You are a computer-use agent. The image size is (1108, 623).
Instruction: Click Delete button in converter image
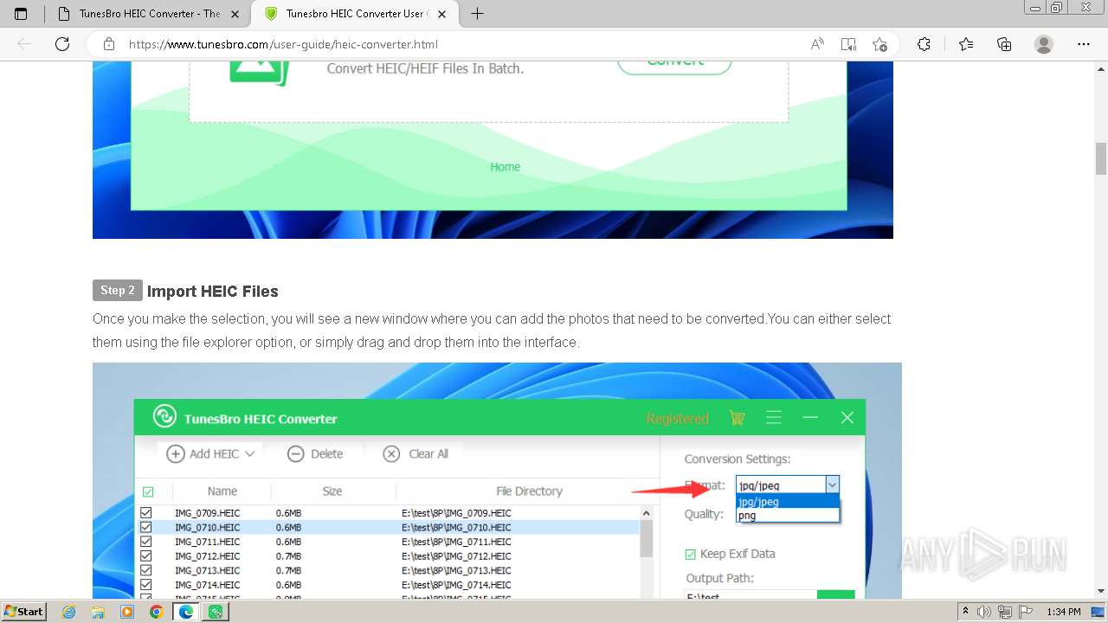coord(315,453)
